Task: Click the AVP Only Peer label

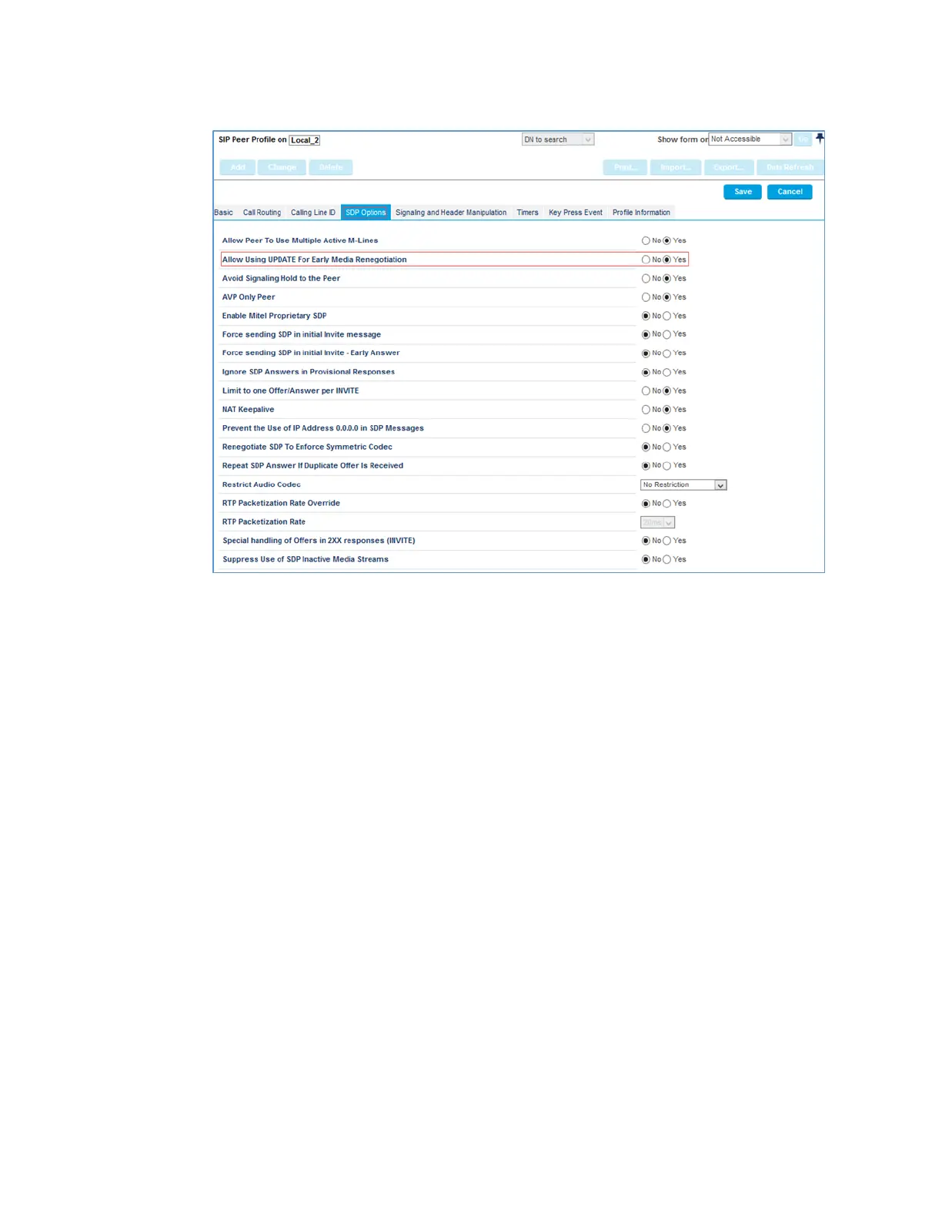Action: tap(249, 297)
